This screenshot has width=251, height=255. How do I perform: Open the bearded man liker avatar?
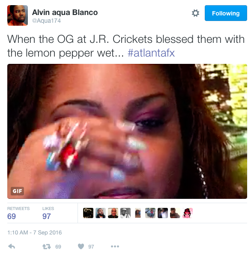[x=101, y=213]
